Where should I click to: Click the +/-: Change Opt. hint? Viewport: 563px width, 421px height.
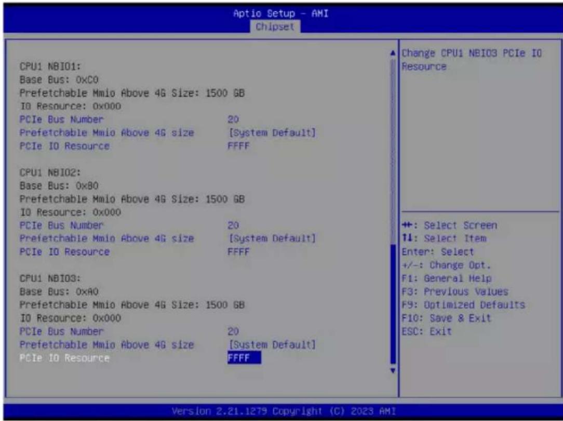pos(446,265)
